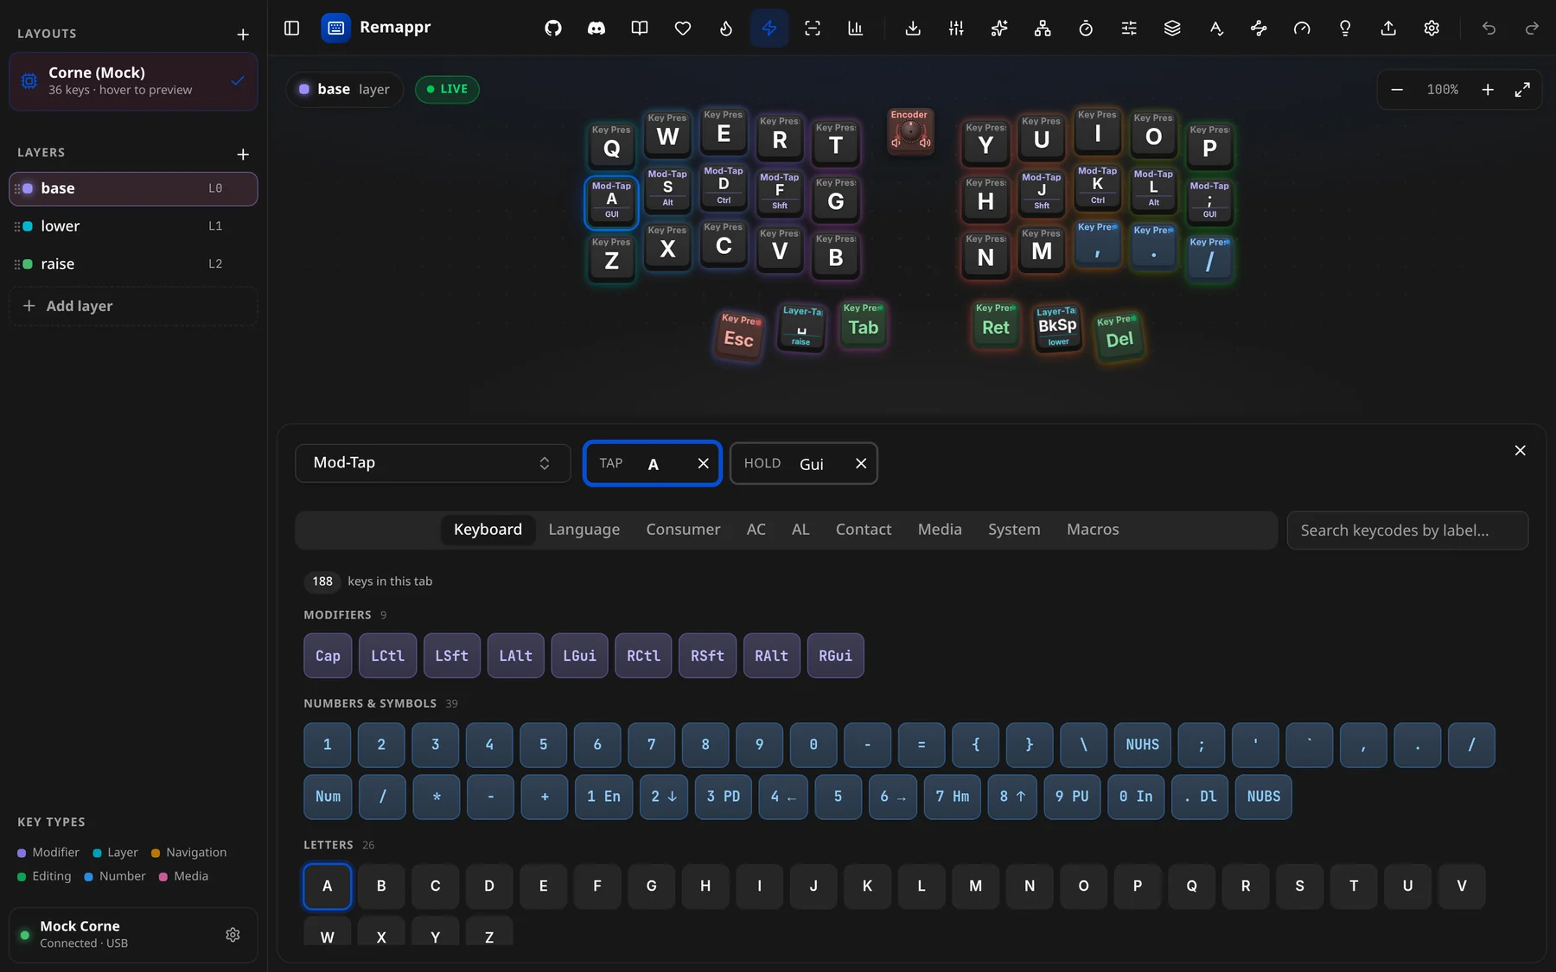Click the stacked layers icon in the toolbar
The width and height of the screenshot is (1556, 972).
click(x=1172, y=29)
